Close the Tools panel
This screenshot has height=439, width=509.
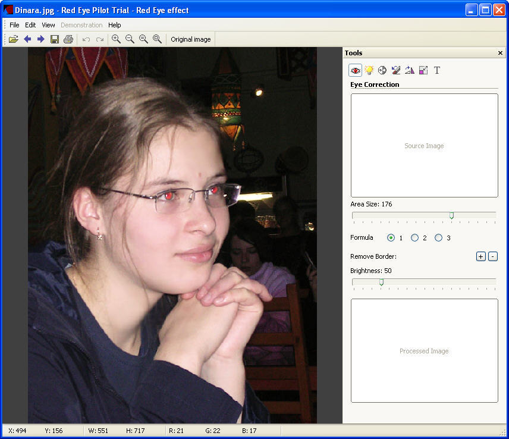coord(500,53)
